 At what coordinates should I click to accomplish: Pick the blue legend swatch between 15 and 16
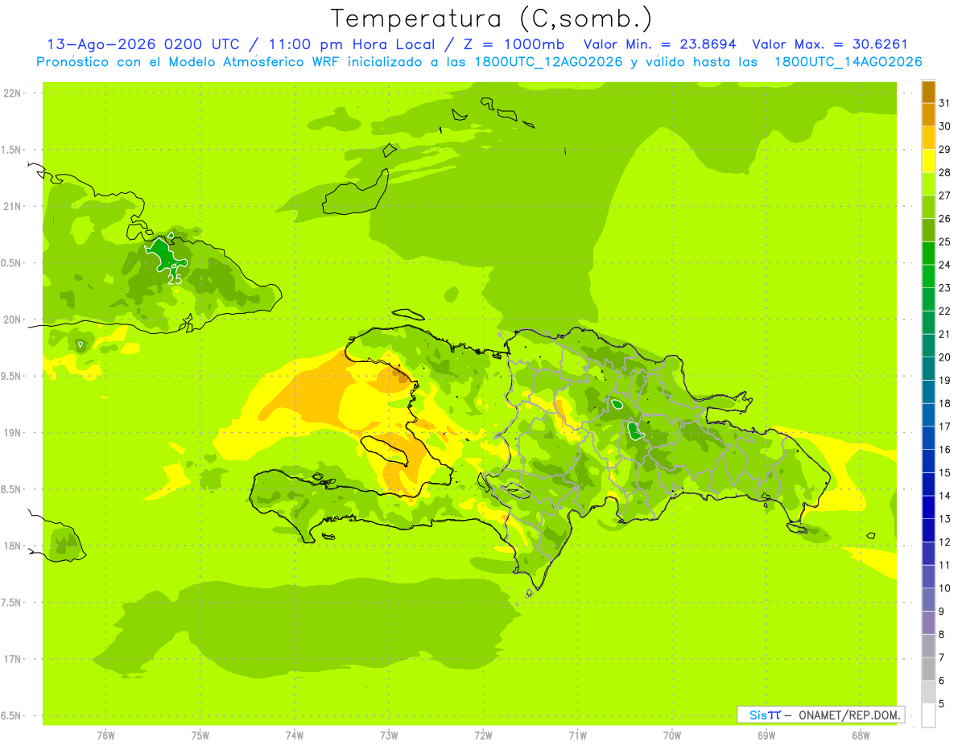[x=928, y=461]
